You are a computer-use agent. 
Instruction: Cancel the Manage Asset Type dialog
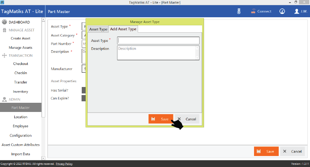[x=187, y=119]
